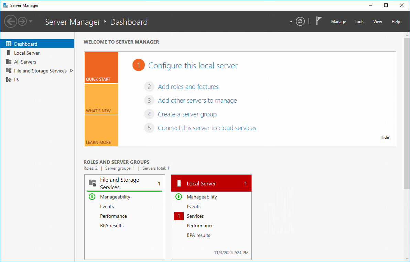The height and width of the screenshot is (262, 410).
Task: Click the green Manageability status icon under File and Storage
Action: pyautogui.click(x=92, y=196)
